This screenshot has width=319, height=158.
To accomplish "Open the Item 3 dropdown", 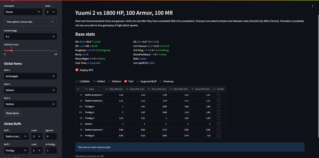I will click(30, 104).
